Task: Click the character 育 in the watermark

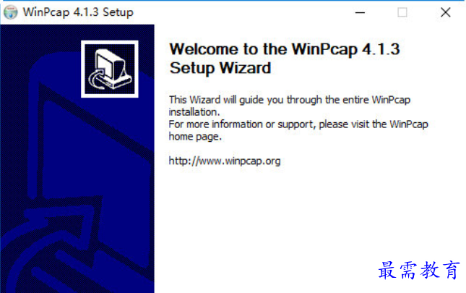Action: (x=451, y=270)
